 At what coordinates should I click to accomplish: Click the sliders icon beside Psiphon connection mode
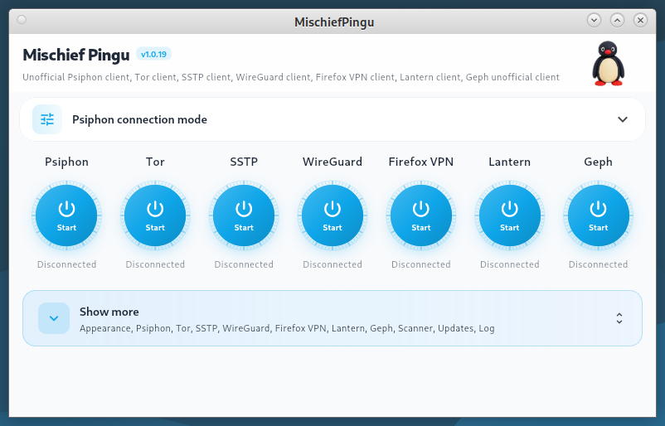47,119
